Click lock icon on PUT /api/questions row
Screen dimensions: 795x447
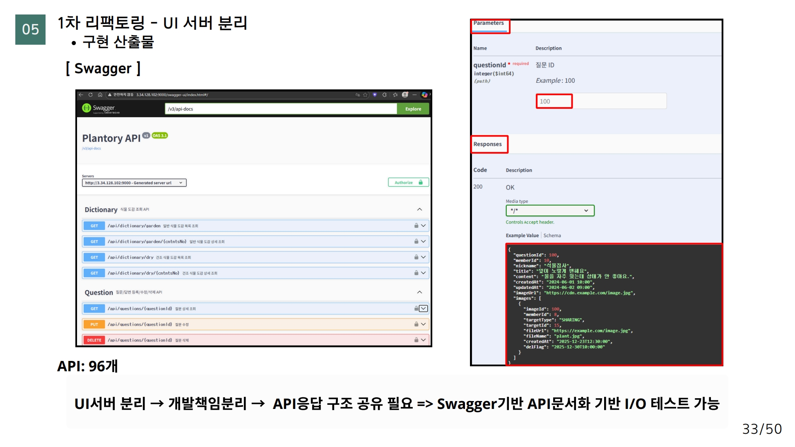(416, 324)
